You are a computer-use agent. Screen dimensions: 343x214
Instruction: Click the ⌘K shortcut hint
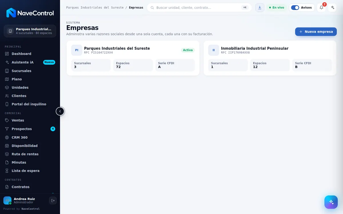pos(245,8)
